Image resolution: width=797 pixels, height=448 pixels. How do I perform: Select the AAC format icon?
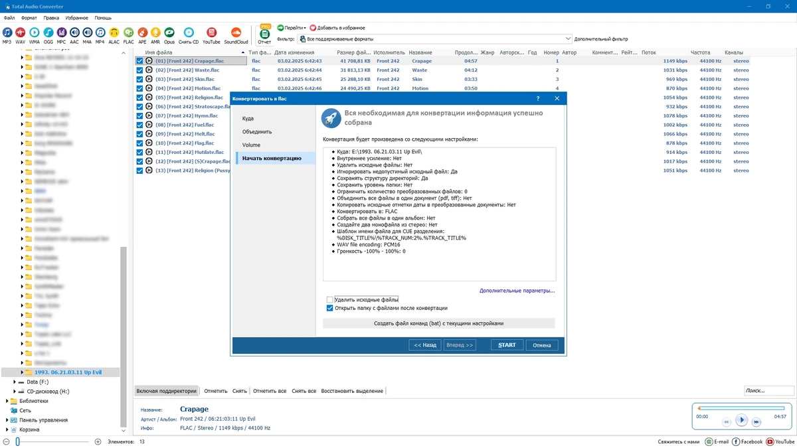[74, 32]
